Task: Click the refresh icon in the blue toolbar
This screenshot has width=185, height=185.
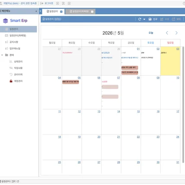Action: [140, 19]
